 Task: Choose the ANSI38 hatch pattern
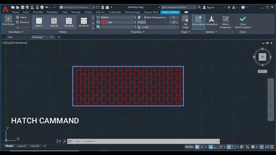(54, 22)
